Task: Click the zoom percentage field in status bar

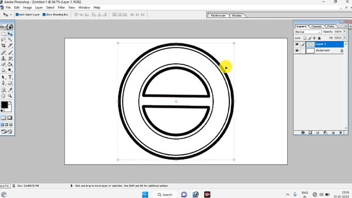Action: [x=5, y=186]
